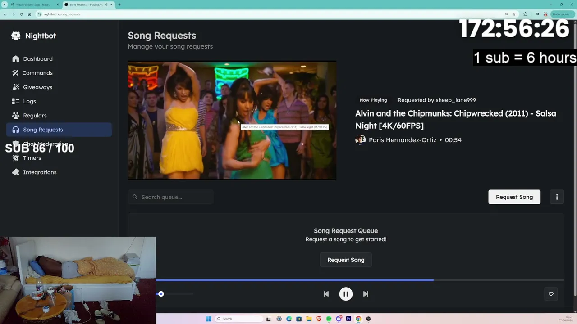Viewport: 577px width, 324px height.
Task: Open Settings gear from the taskbar
Action: (279, 319)
